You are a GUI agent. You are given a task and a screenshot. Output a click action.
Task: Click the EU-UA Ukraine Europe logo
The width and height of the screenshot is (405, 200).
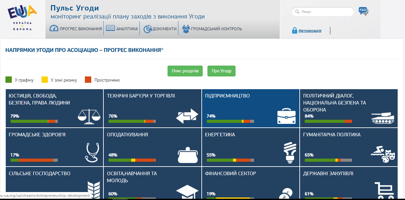[22, 18]
